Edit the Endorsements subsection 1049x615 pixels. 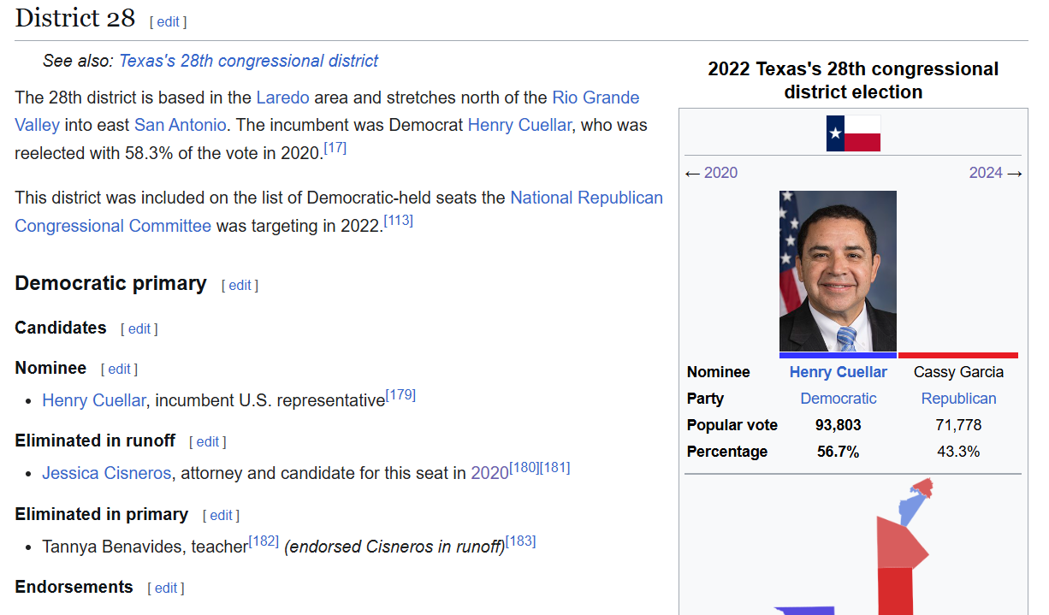click(x=166, y=588)
